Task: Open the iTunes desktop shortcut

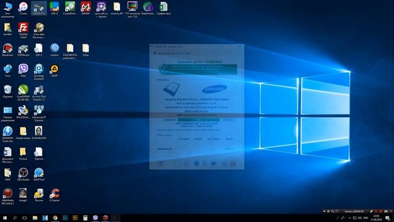Action: point(23,8)
